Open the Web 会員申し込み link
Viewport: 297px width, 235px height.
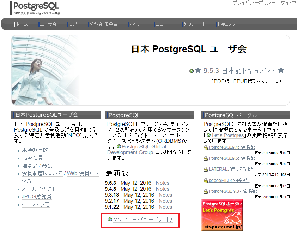[x=83, y=173]
